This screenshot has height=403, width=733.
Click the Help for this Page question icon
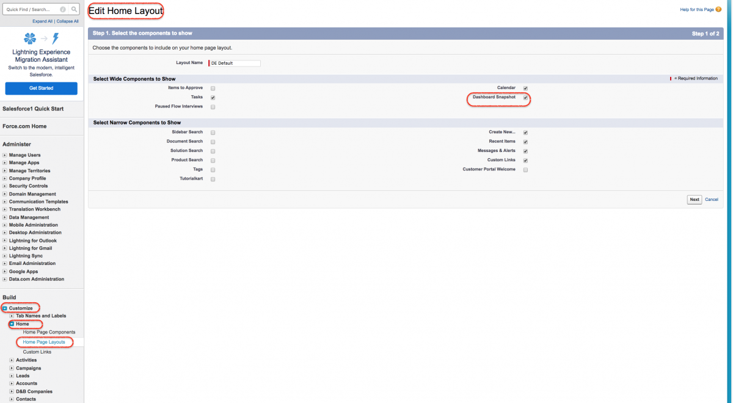[x=718, y=10]
